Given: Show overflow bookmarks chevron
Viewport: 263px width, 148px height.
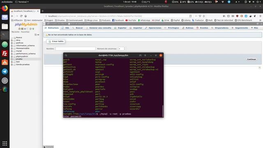Looking at the screenshot, I should pos(260,20).
